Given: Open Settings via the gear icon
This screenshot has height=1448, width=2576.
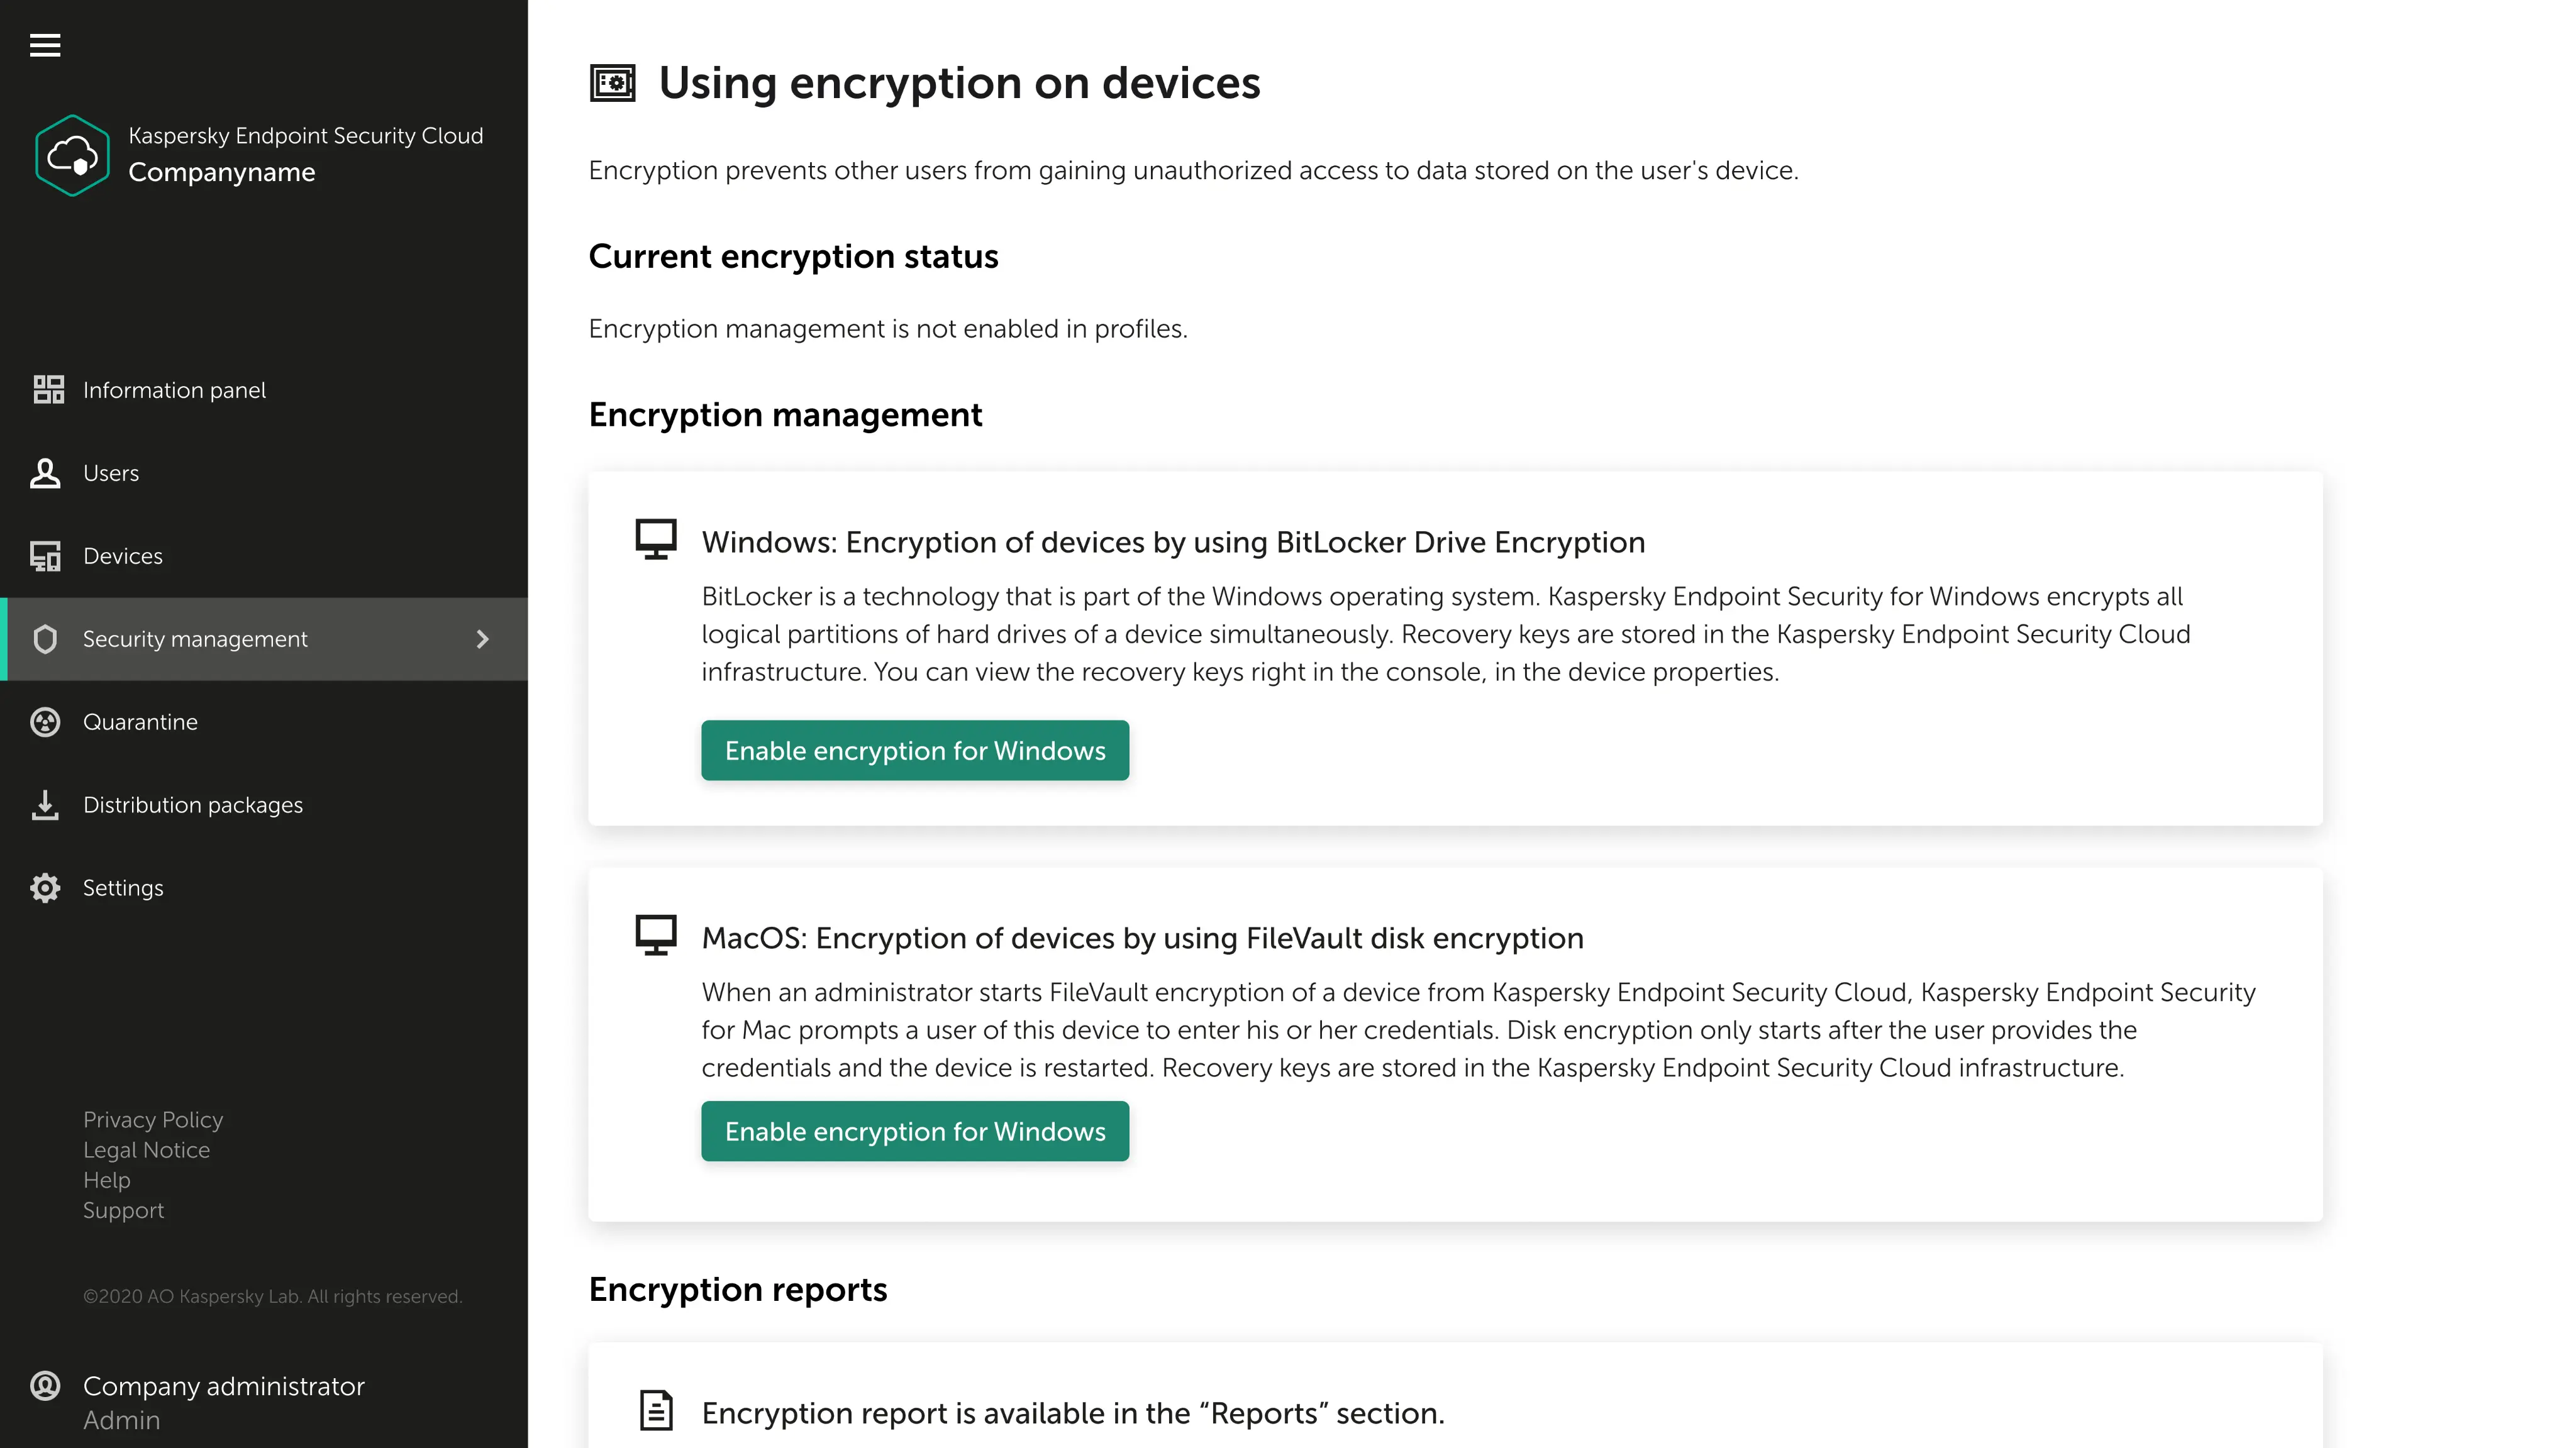Looking at the screenshot, I should pos(45,888).
